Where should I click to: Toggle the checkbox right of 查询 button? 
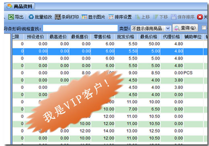(204, 28)
